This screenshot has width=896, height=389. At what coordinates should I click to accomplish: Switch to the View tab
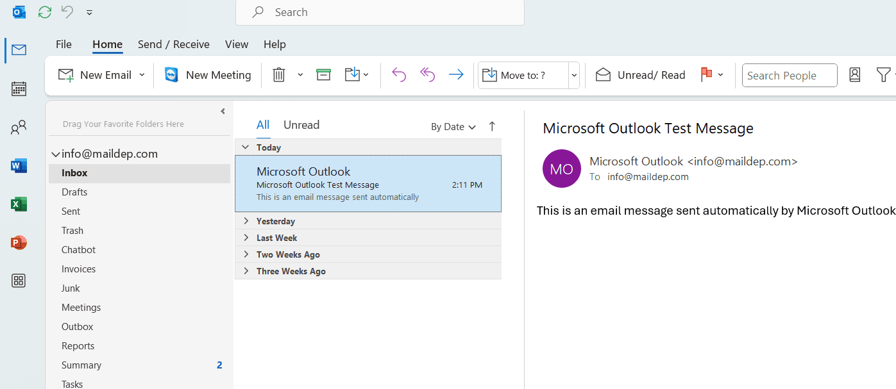[x=237, y=44]
